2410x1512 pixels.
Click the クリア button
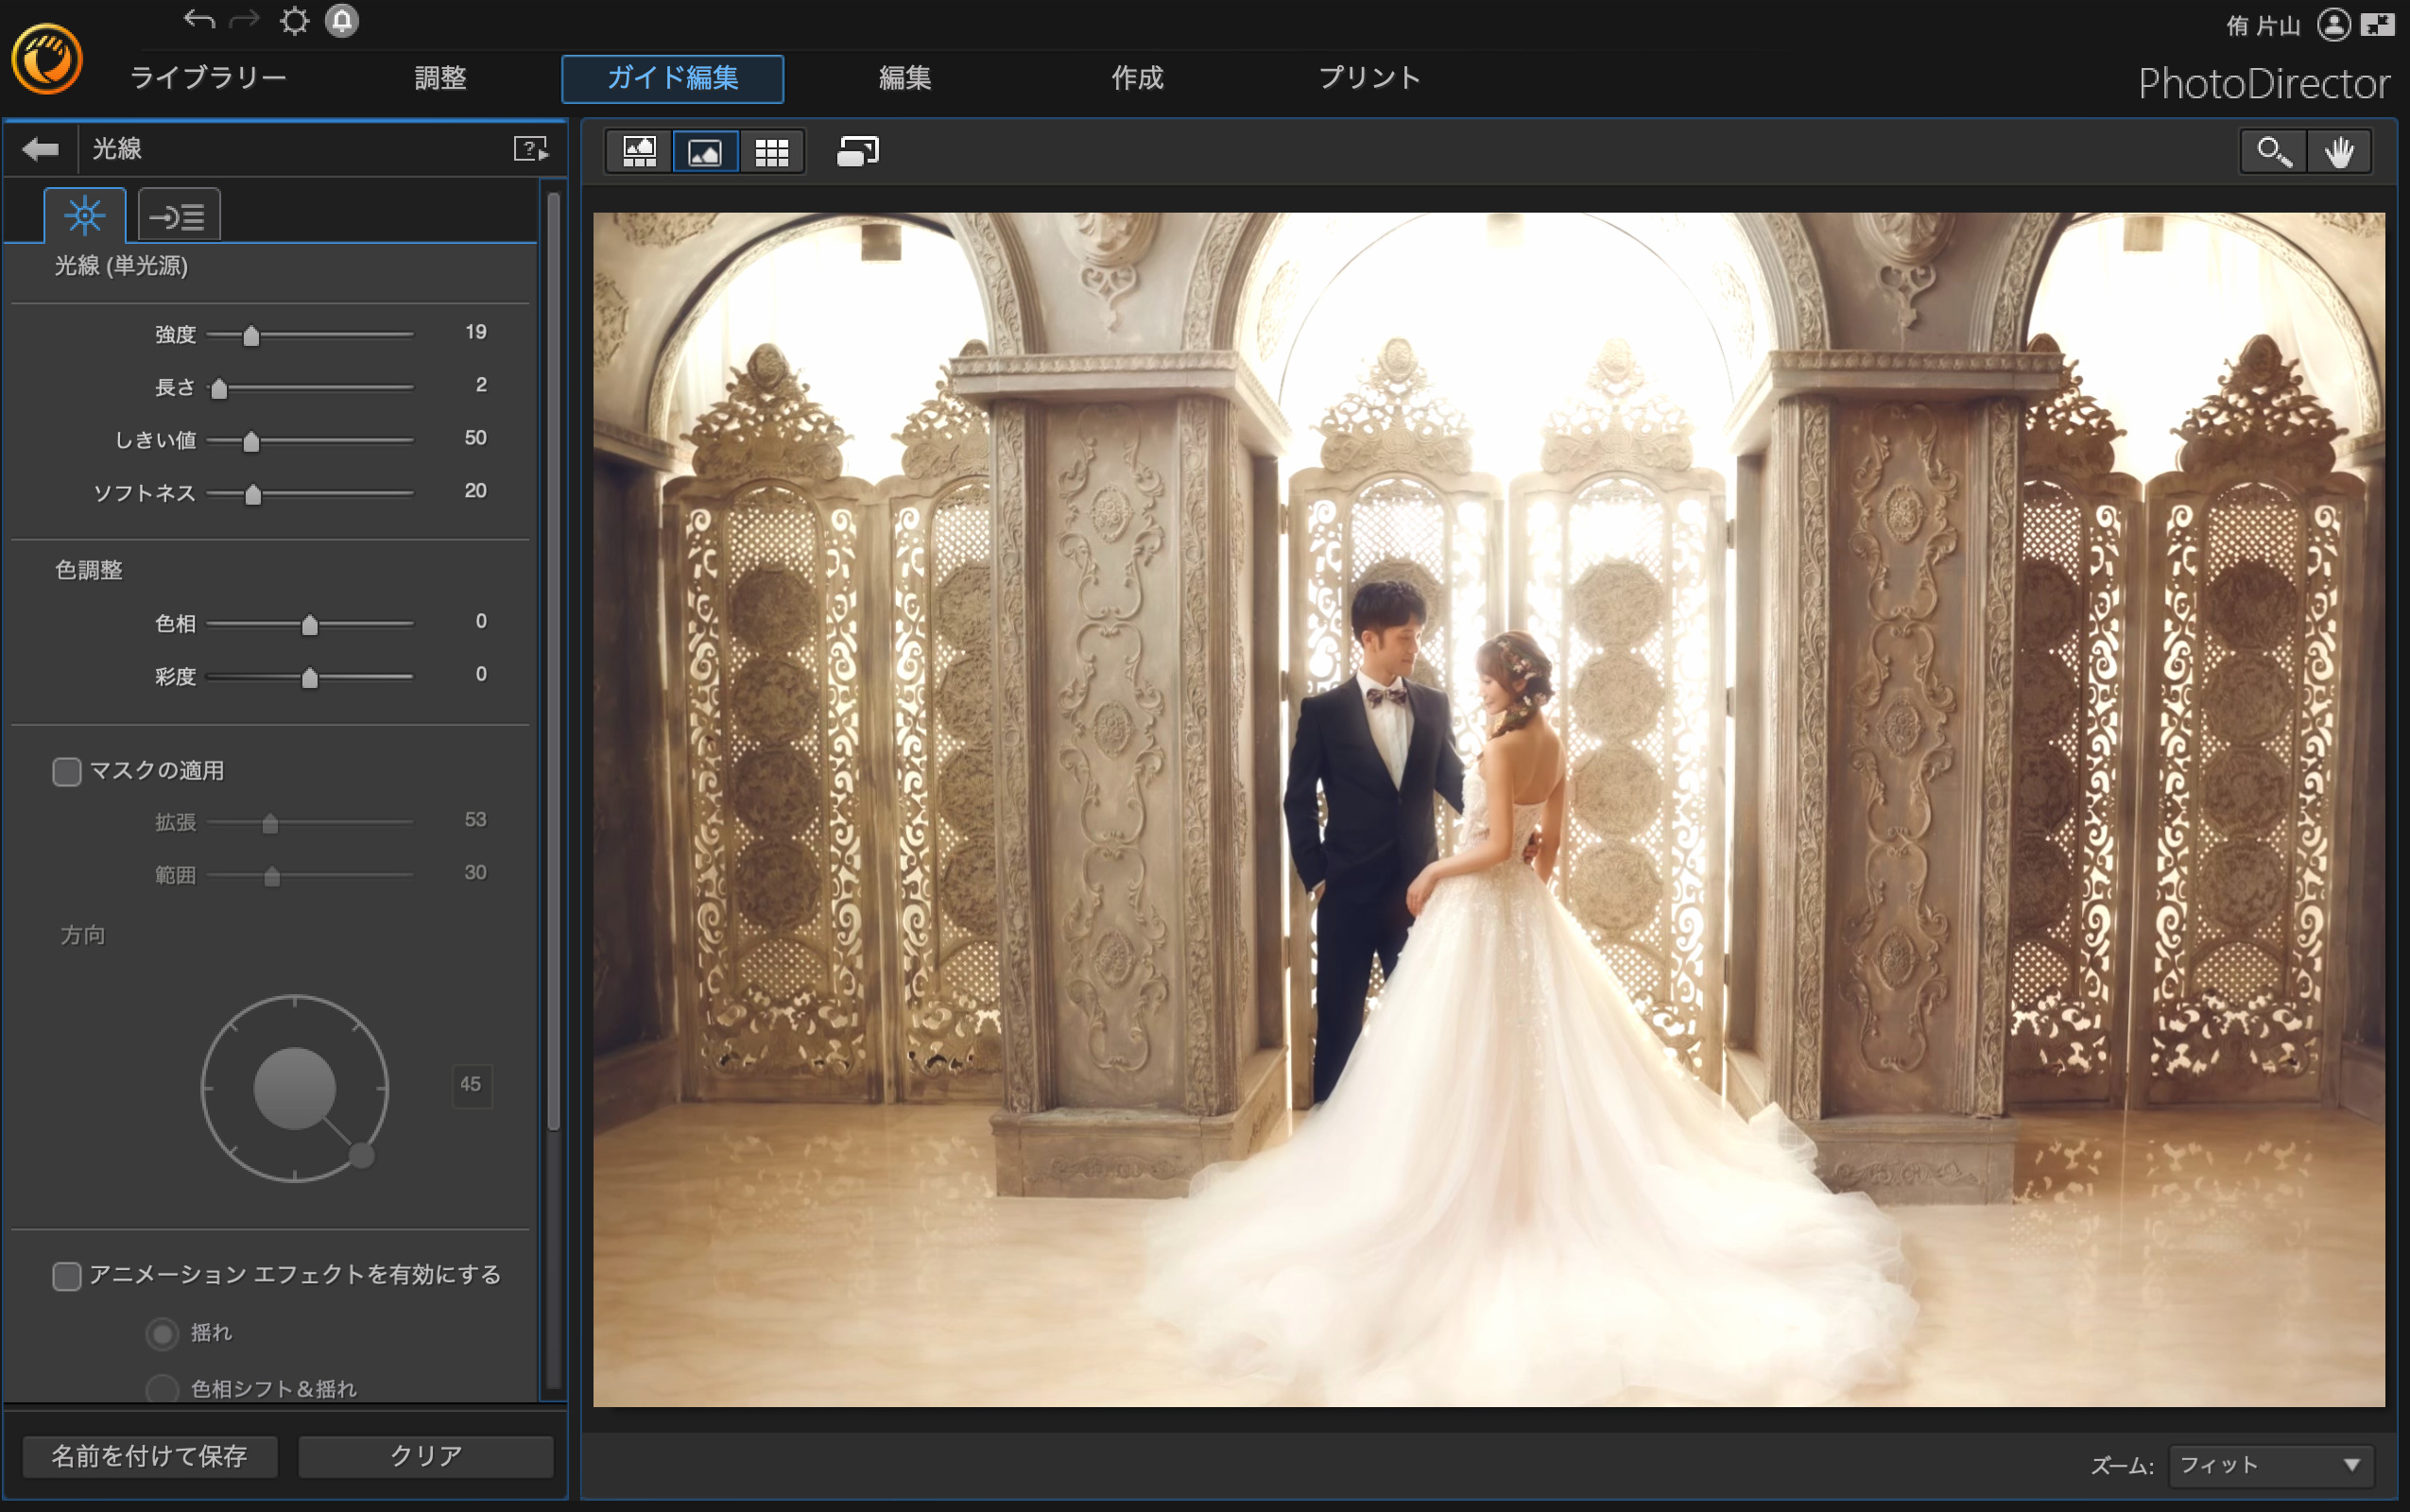pos(426,1456)
